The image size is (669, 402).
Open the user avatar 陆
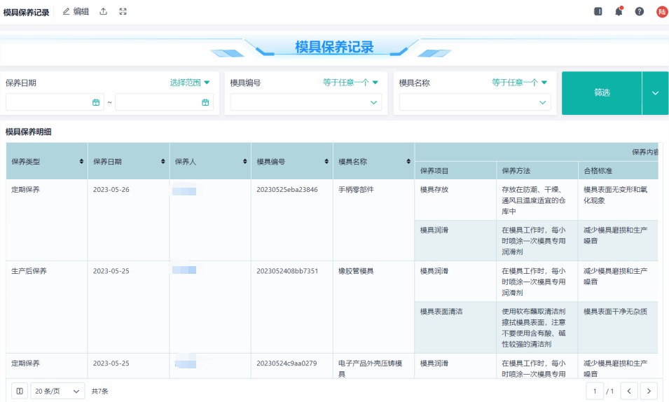[661, 11]
